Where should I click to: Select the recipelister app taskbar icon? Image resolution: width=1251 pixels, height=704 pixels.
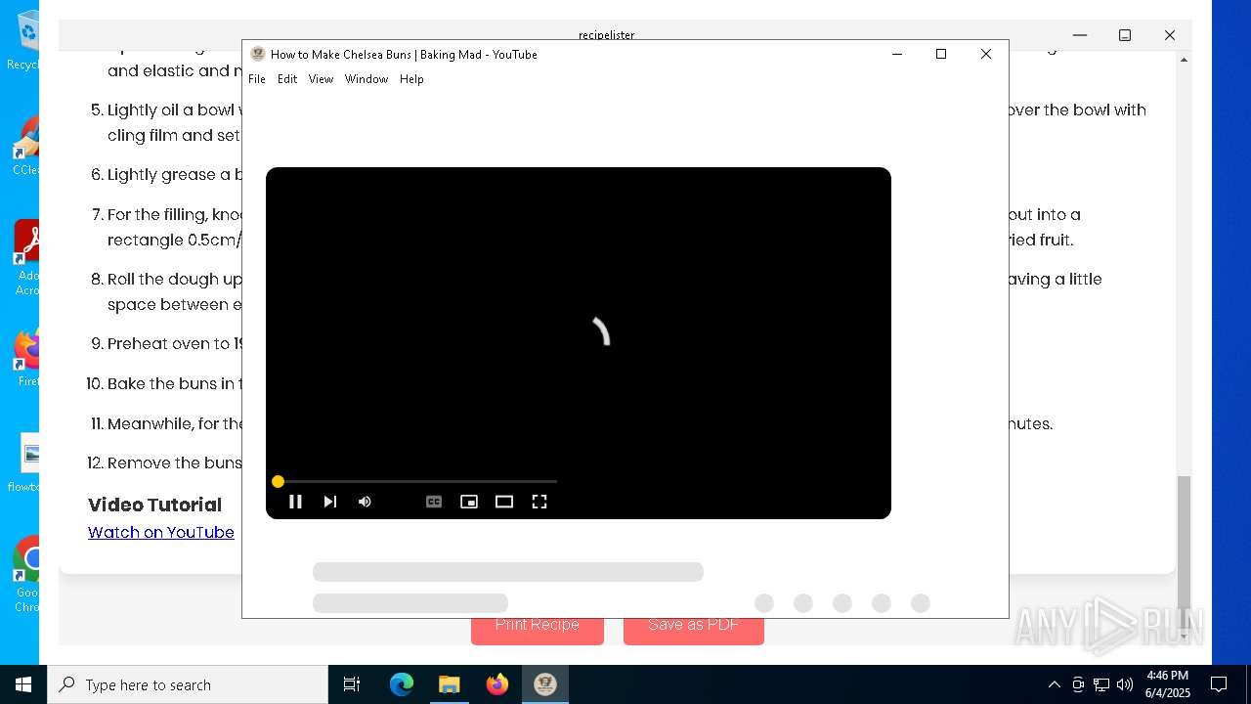tap(545, 684)
